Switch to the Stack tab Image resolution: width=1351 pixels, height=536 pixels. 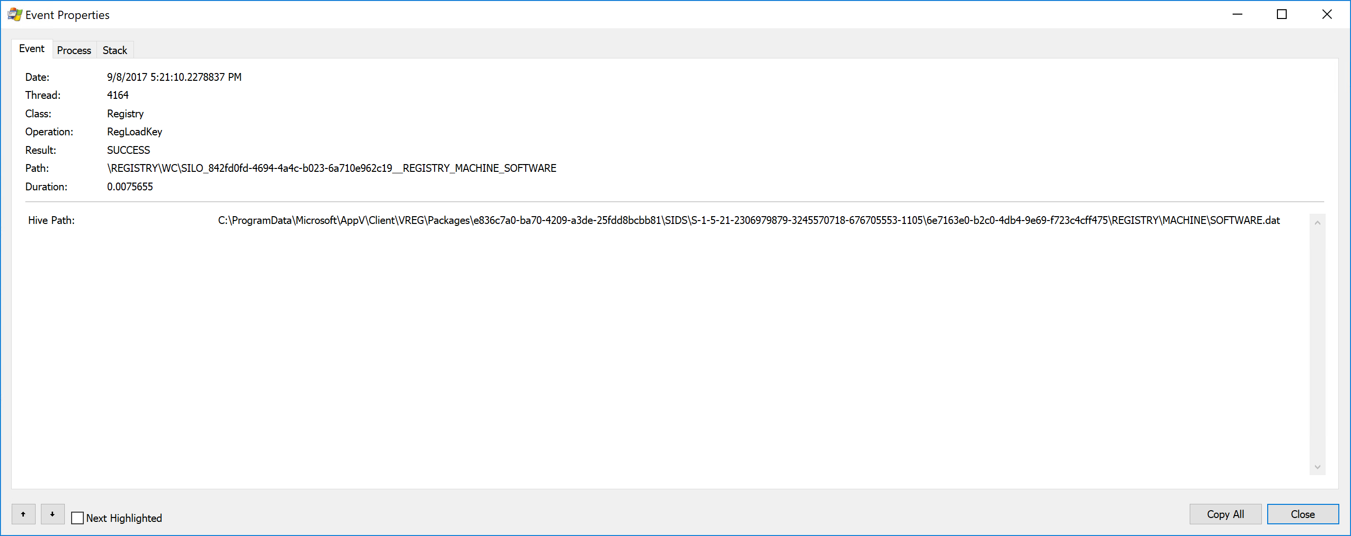[115, 50]
